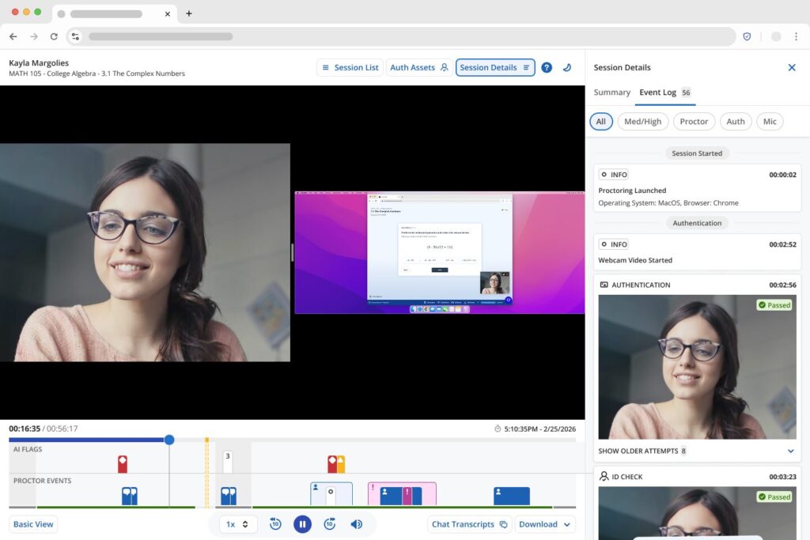Click the browser address bar
Screen dimensions: 810x540
point(401,36)
